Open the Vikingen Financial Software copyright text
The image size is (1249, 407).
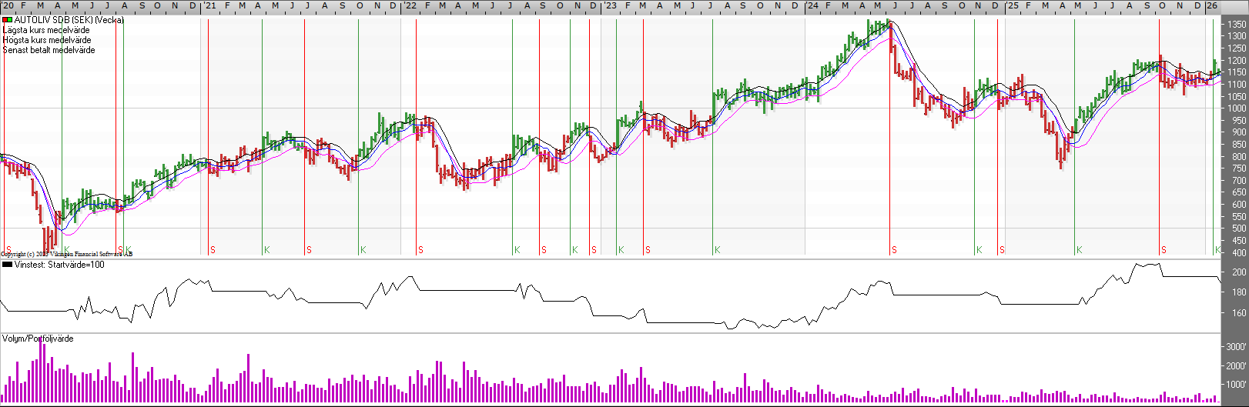(x=66, y=254)
